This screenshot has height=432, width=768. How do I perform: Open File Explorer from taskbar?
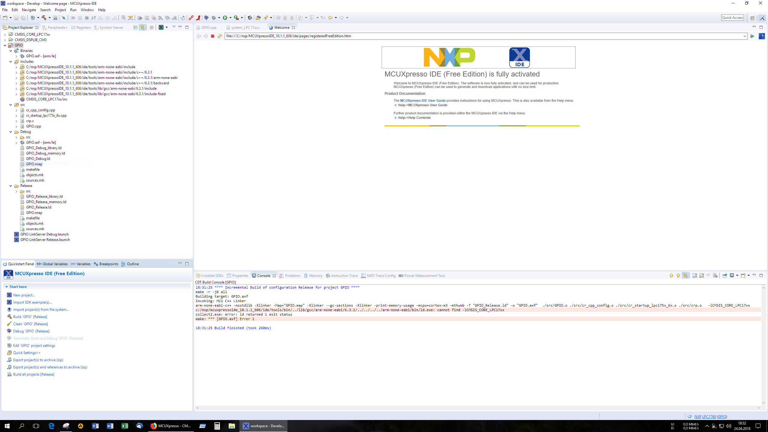tap(232, 426)
